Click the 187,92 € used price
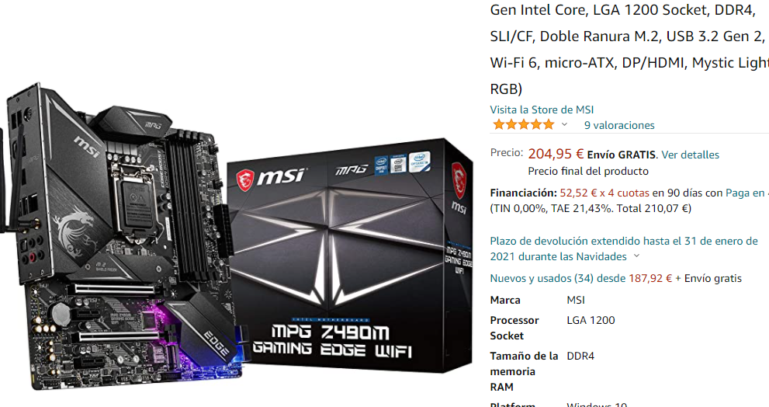The width and height of the screenshot is (769, 407). [x=650, y=278]
